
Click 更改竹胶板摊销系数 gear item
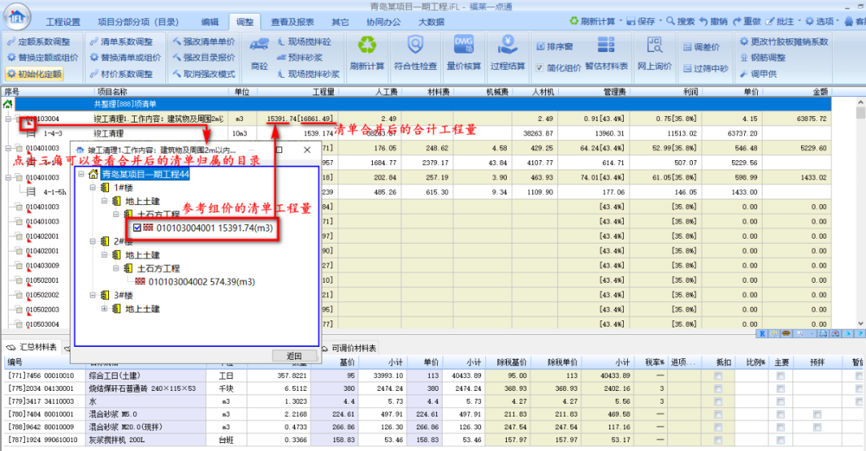[x=784, y=42]
